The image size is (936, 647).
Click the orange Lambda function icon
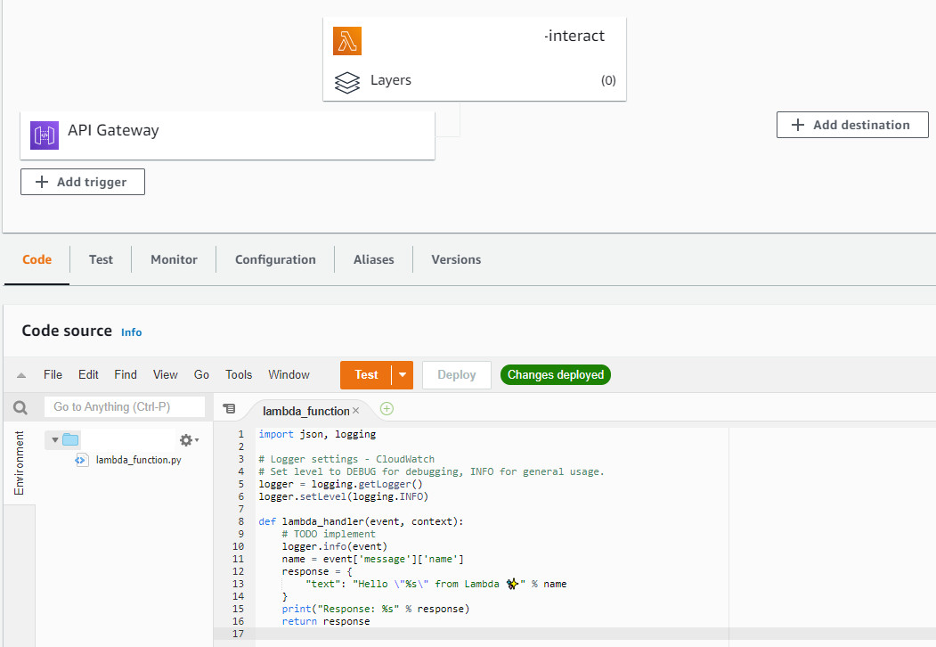346,41
